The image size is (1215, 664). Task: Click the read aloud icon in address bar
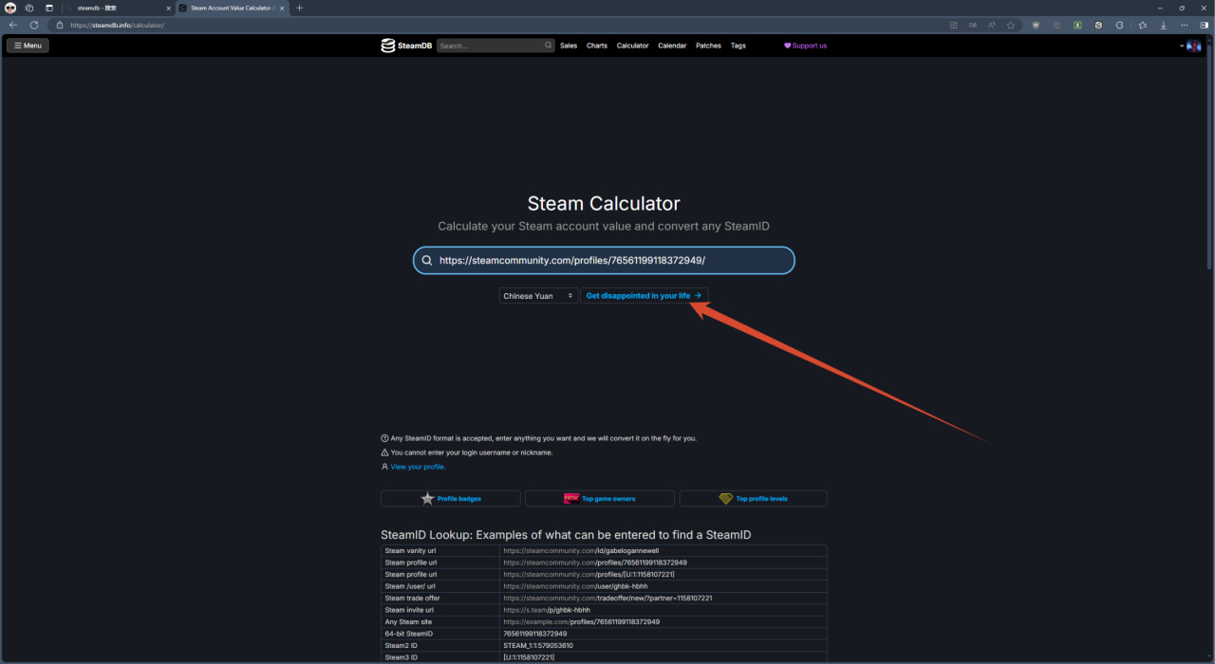click(x=992, y=25)
